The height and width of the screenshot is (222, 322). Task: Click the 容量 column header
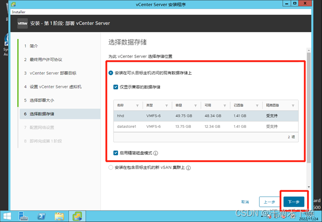coord(179,105)
